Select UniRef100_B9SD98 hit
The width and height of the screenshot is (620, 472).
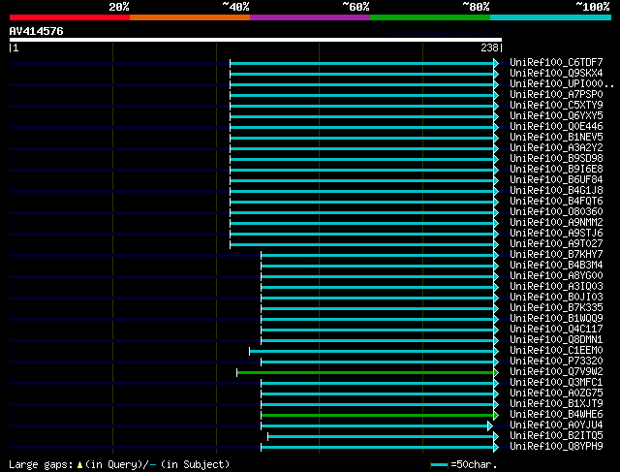point(556,159)
